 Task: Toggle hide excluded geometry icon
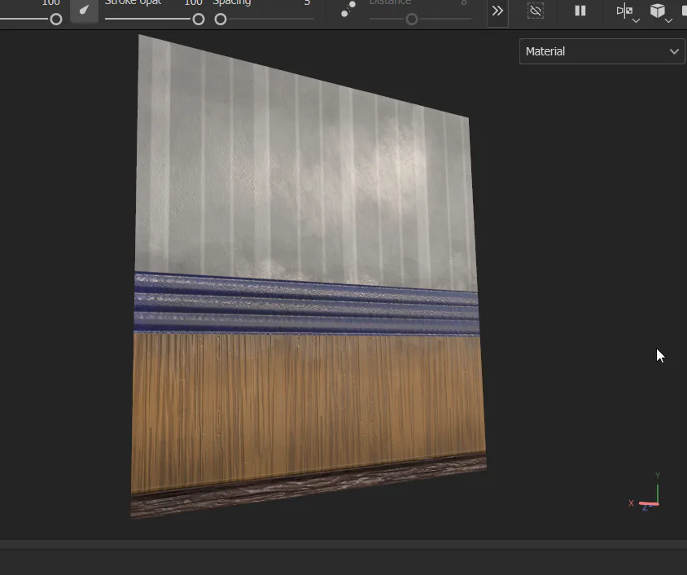[535, 11]
